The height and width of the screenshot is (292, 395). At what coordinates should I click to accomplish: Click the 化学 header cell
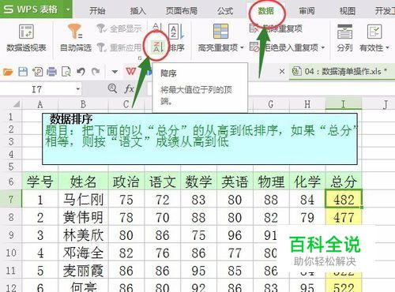tap(307, 182)
